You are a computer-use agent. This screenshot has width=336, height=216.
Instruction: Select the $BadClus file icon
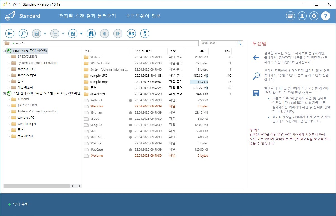(x=86, y=106)
